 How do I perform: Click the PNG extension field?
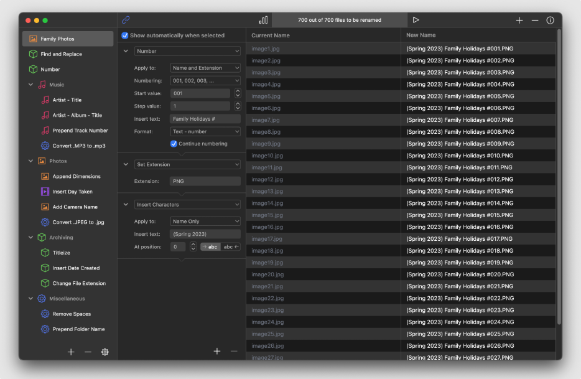[205, 181]
